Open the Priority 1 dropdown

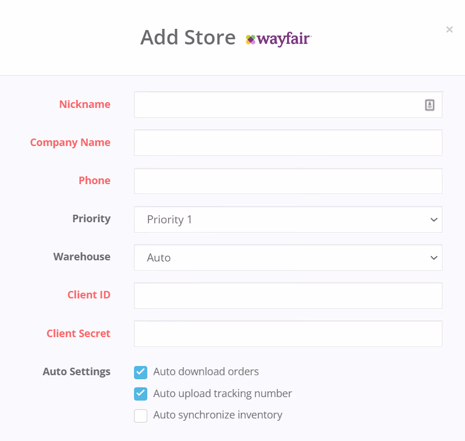[288, 219]
